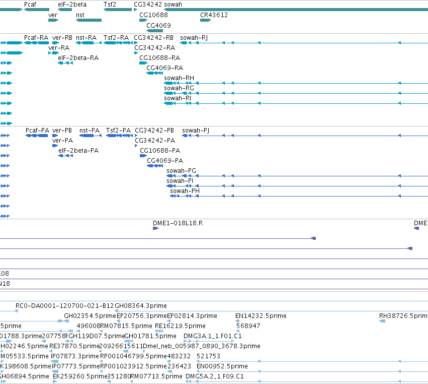The image size is (428, 384).
Task: Click the IP07873.3prime EST label
Action: pyautogui.click(x=75, y=356)
